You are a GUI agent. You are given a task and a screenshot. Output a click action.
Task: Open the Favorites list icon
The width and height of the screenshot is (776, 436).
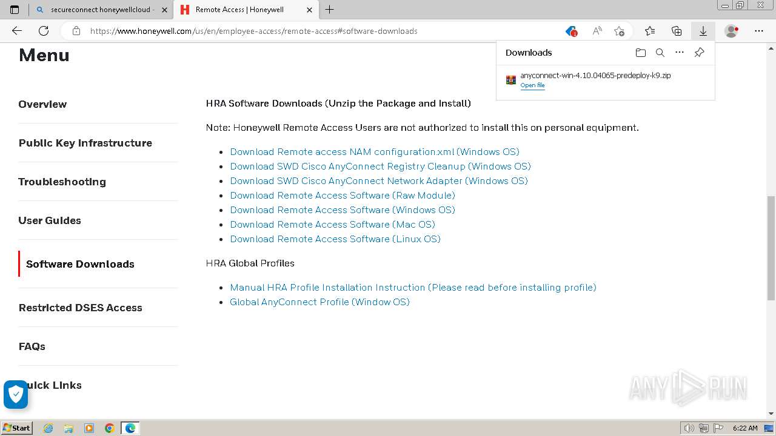(x=650, y=31)
